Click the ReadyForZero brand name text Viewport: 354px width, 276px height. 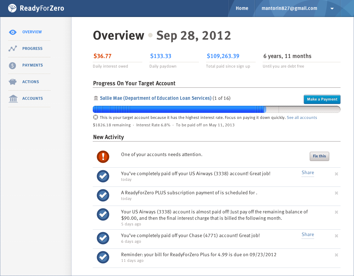point(42,8)
